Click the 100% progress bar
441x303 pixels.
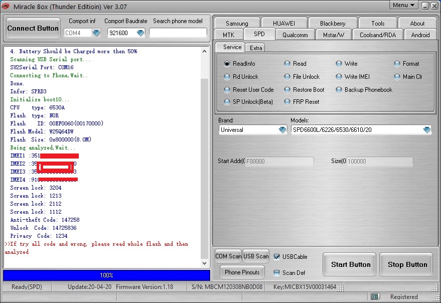tap(106, 275)
